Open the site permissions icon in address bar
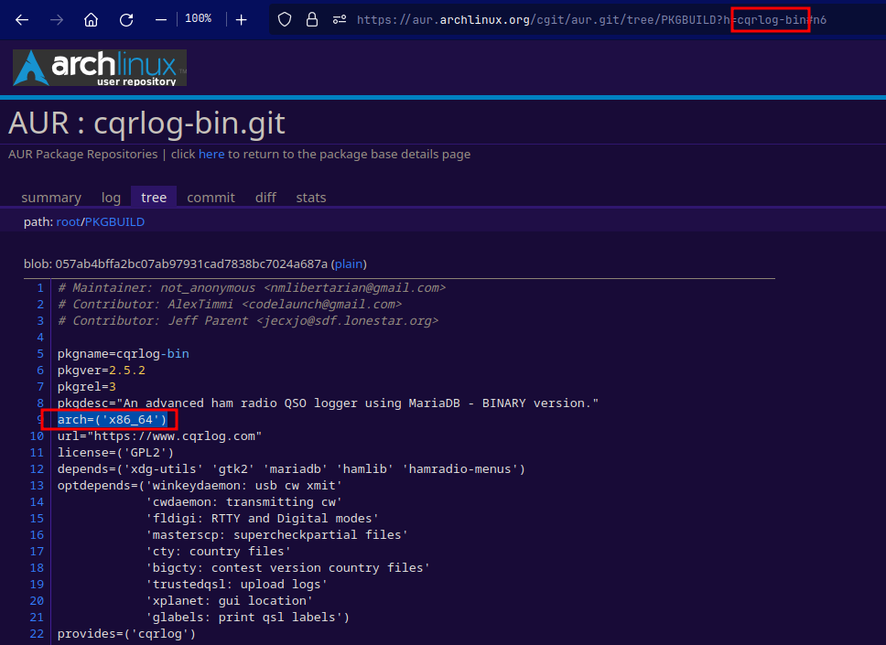This screenshot has width=886, height=645. pos(340,20)
